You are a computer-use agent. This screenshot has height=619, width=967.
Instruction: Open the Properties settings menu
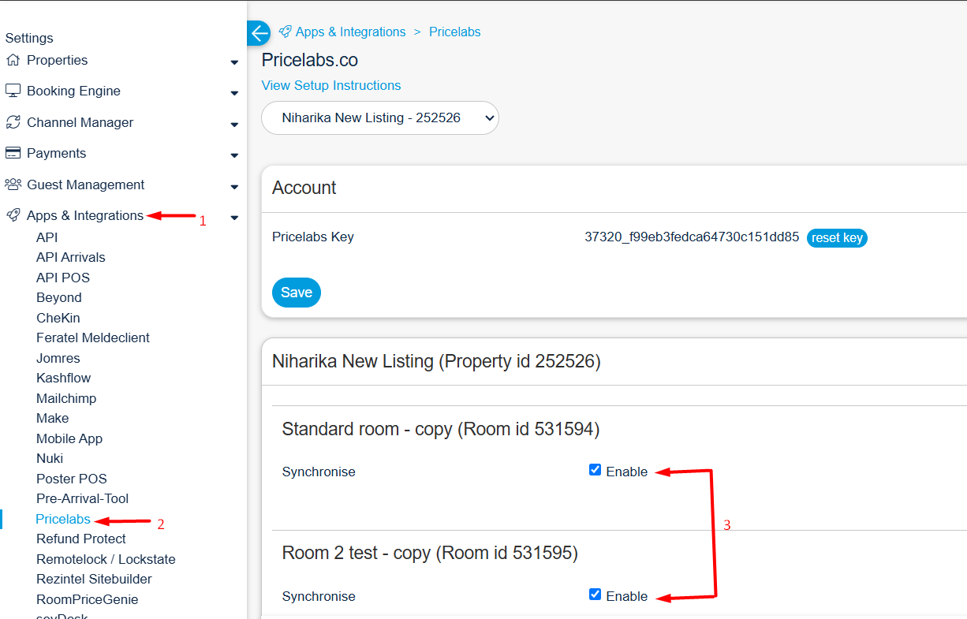click(57, 60)
